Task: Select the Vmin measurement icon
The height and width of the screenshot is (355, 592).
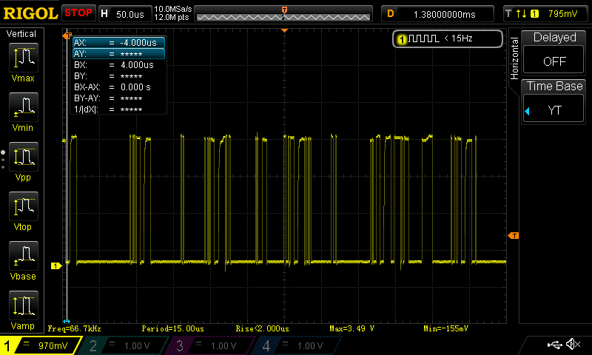Action: (24, 106)
